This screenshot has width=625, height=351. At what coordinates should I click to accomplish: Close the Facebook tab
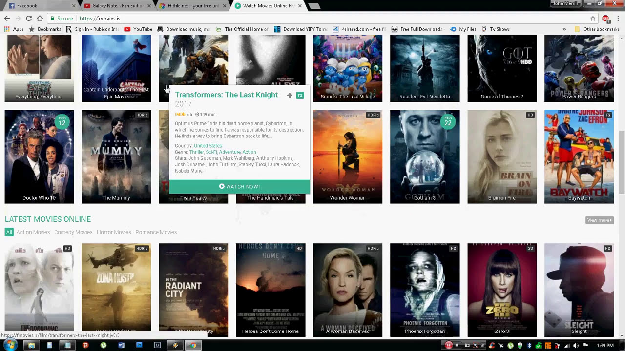click(x=74, y=6)
